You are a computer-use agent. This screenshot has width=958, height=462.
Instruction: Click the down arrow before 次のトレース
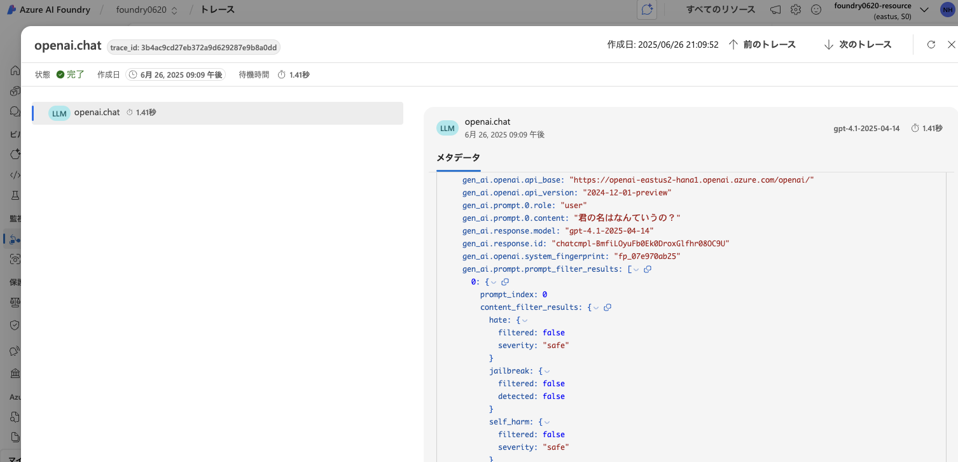click(x=828, y=45)
